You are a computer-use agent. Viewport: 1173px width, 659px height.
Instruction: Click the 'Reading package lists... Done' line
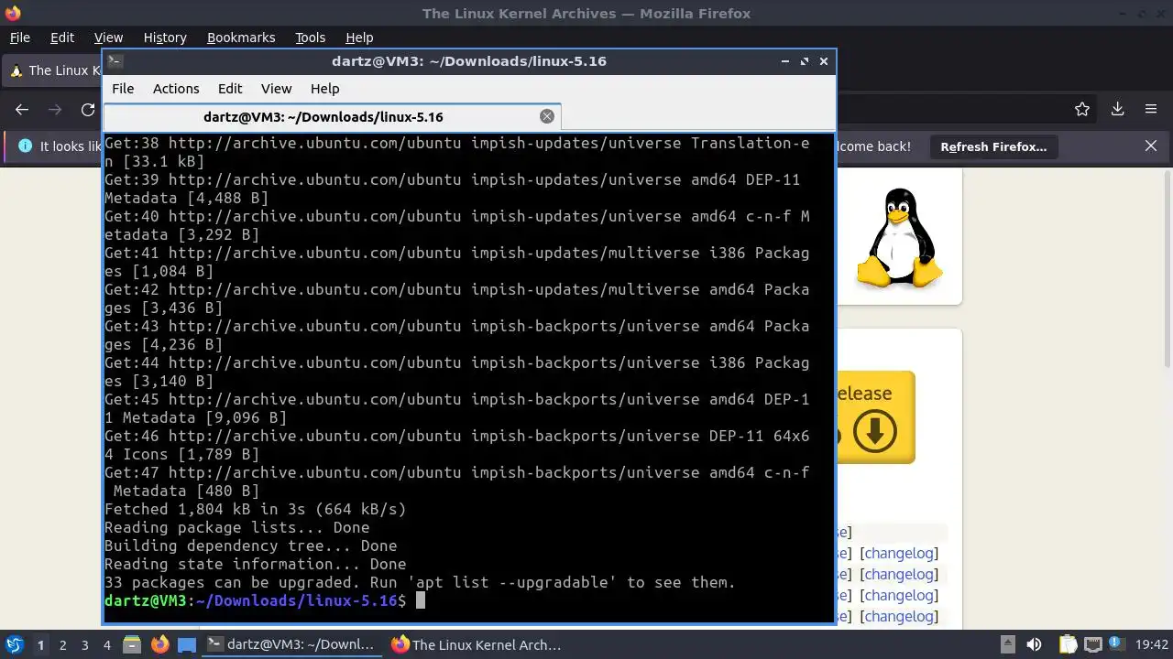pos(236,527)
